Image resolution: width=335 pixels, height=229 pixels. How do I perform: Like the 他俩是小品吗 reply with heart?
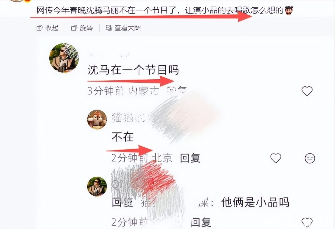point(307,221)
